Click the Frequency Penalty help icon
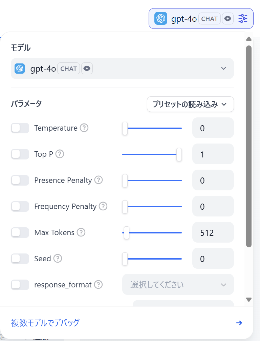 (x=103, y=206)
